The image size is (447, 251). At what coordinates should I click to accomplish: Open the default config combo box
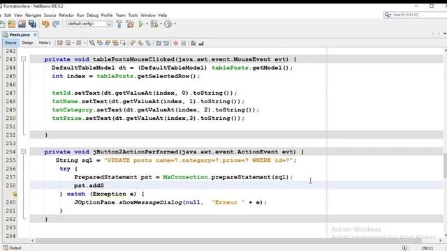click(89, 24)
